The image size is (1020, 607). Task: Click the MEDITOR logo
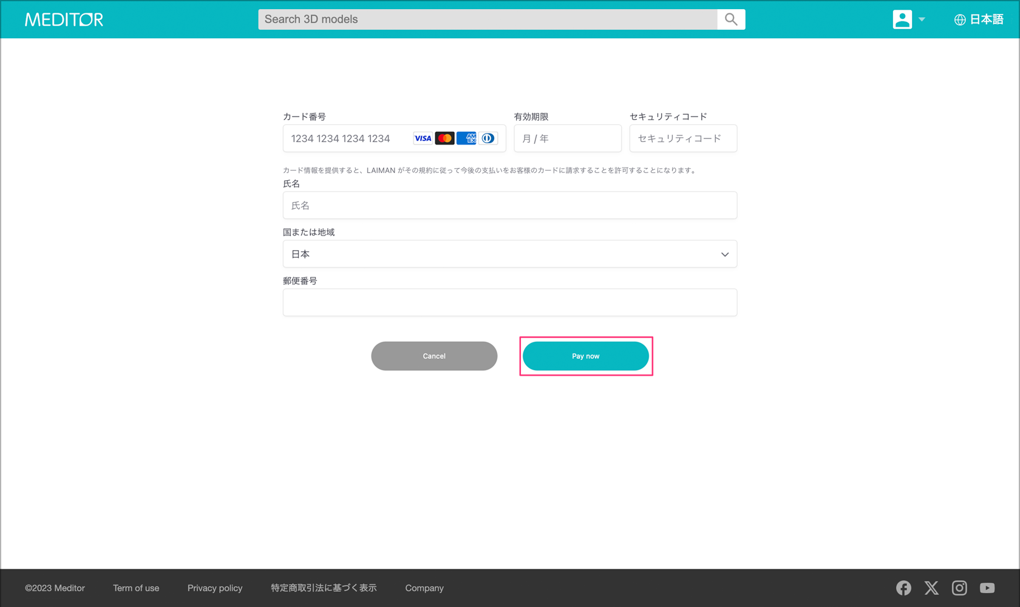(64, 19)
